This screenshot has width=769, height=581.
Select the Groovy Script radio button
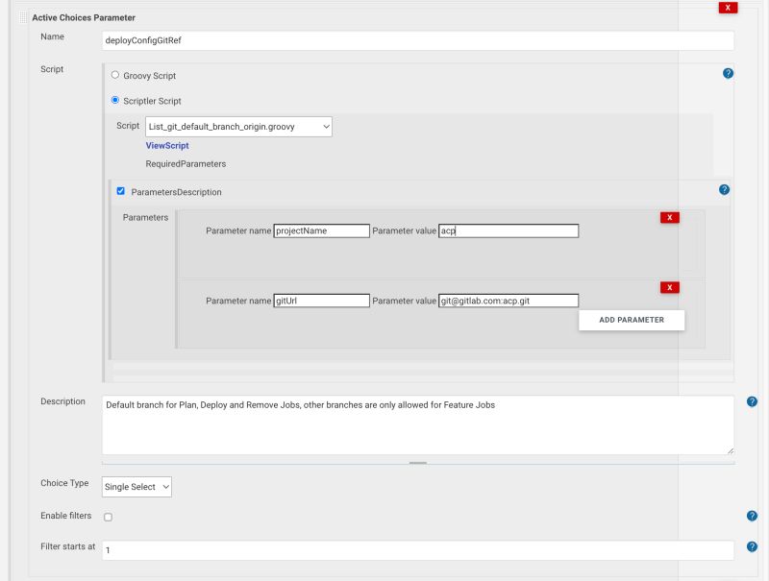point(115,74)
